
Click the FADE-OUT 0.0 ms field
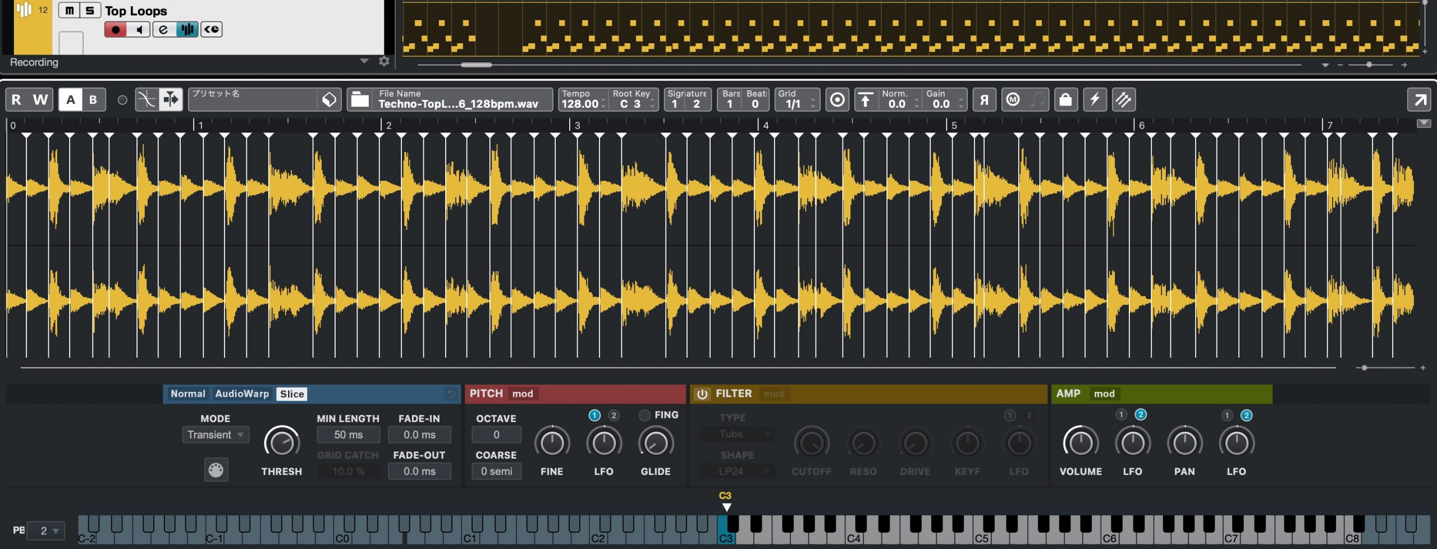[x=419, y=472]
